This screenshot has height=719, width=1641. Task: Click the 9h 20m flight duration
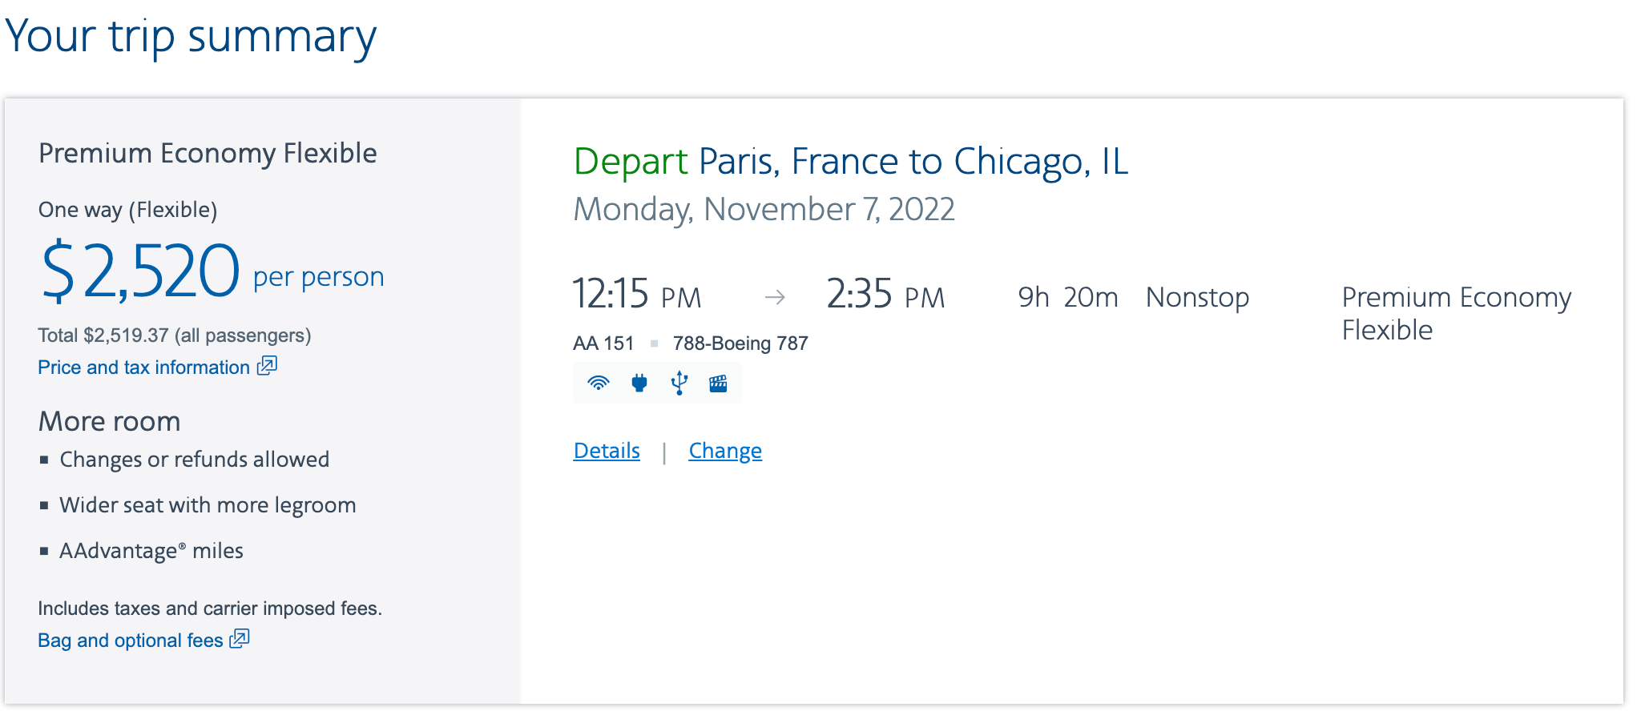coord(1067,298)
